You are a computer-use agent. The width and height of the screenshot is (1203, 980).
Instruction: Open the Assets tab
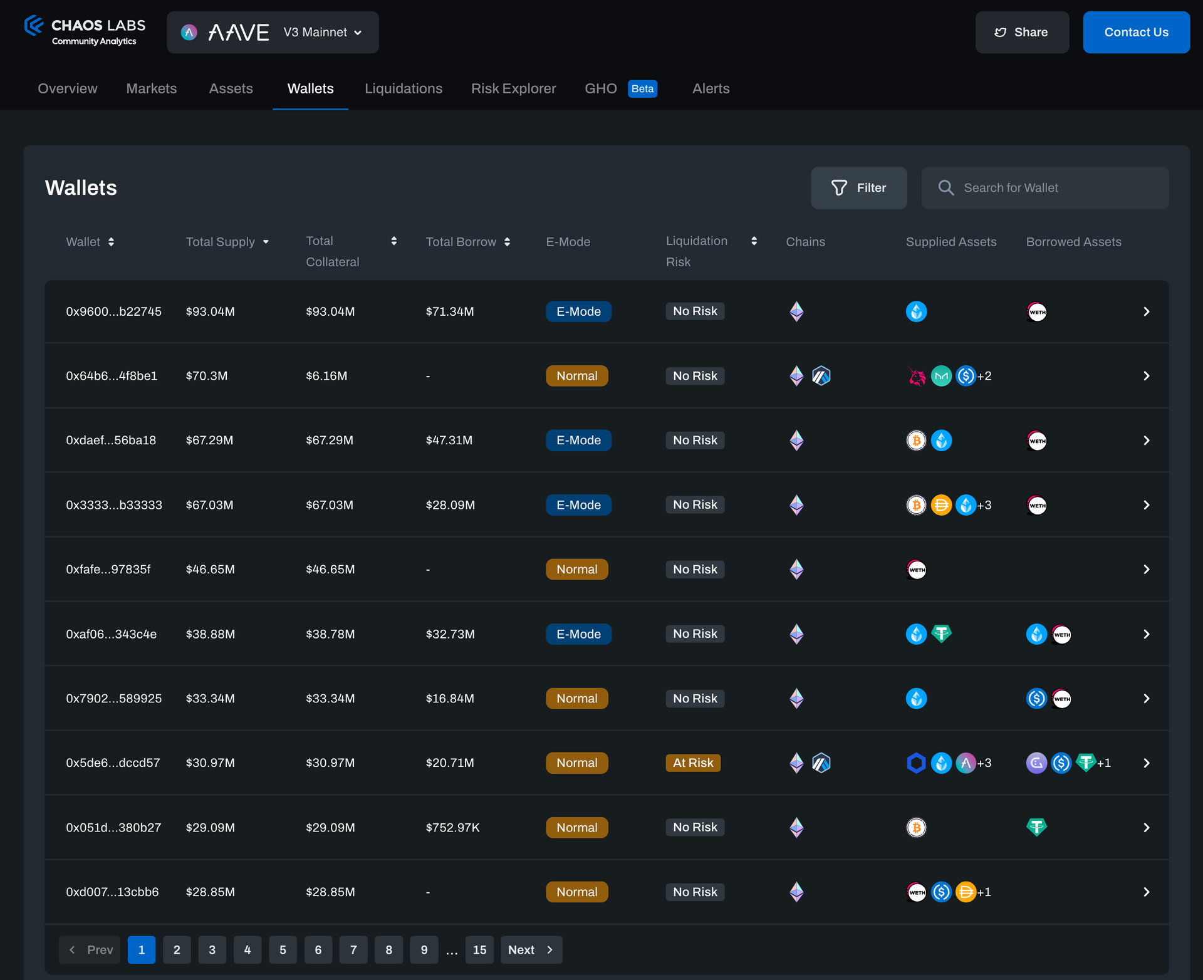click(x=231, y=89)
